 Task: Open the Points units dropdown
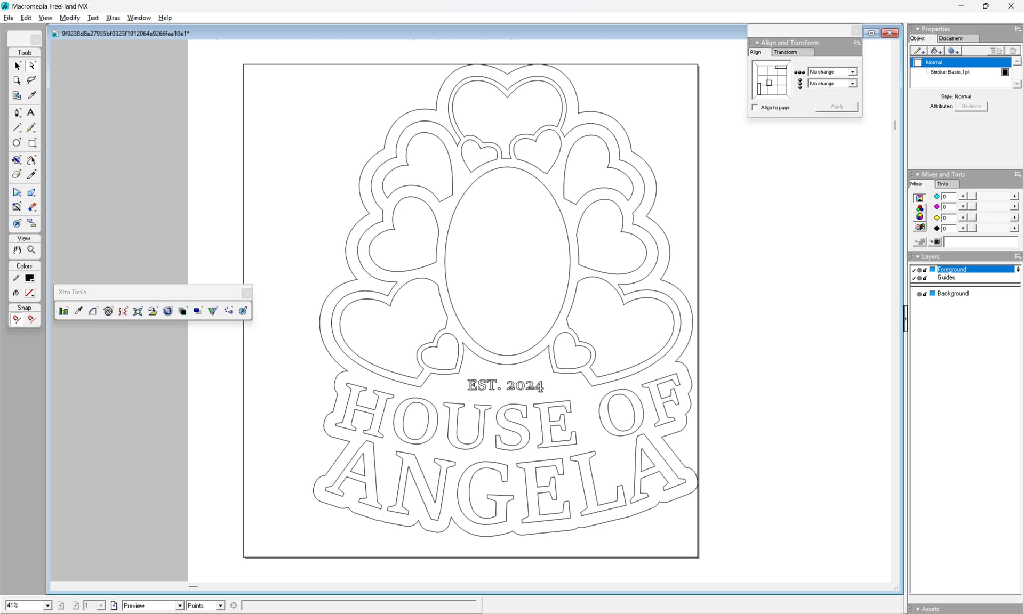point(220,605)
